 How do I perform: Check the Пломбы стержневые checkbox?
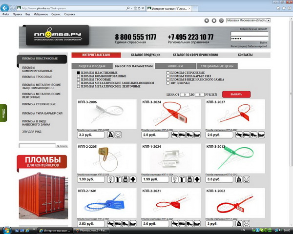[168, 73]
